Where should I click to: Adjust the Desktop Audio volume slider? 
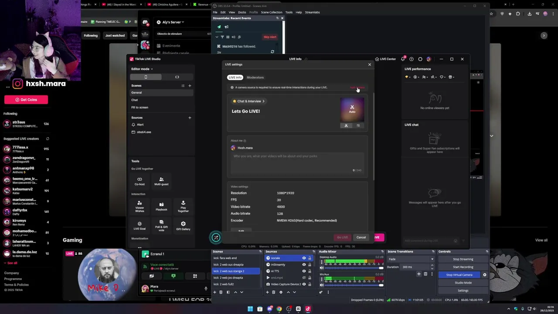[x=354, y=268]
